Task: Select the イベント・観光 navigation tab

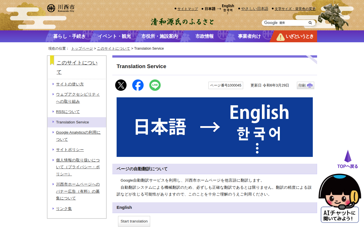Action: tap(114, 36)
